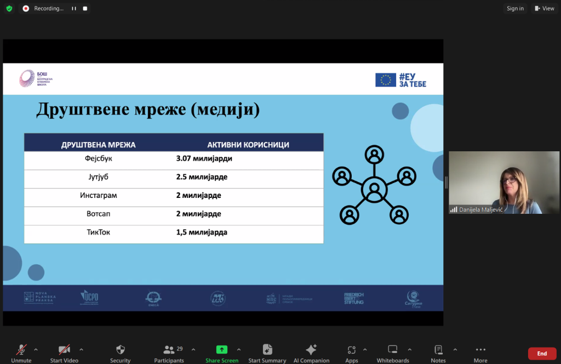
Task: Click the green encryption shield icon
Action: pyautogui.click(x=9, y=8)
